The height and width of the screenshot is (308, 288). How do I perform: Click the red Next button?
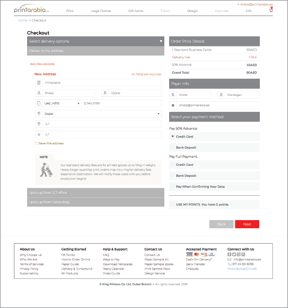point(247,224)
